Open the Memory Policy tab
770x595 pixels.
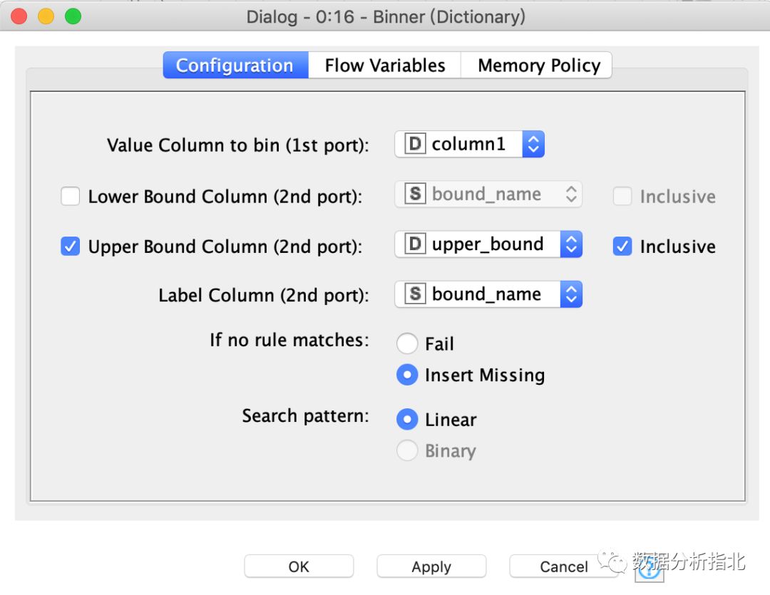(539, 66)
